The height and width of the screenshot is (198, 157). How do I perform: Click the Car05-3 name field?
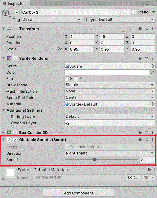pyautogui.click(x=76, y=12)
